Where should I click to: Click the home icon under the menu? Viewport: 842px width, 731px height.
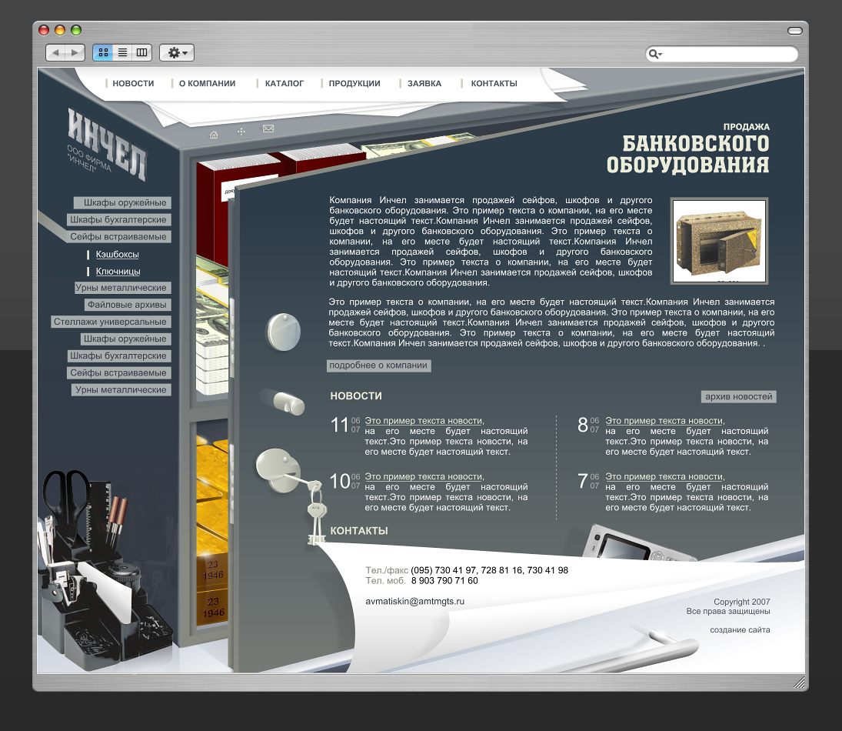tap(214, 134)
